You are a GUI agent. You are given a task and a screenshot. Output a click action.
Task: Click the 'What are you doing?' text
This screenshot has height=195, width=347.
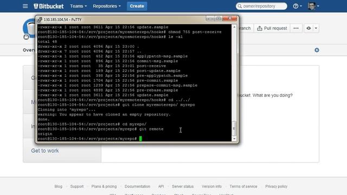tap(272, 95)
